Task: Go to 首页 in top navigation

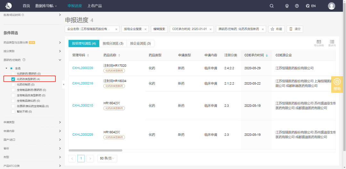Action: coord(26,6)
